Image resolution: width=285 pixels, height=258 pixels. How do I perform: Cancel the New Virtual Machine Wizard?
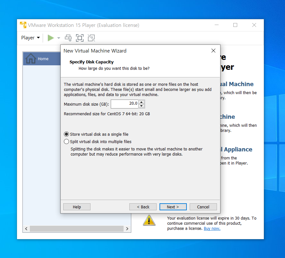[203, 207]
